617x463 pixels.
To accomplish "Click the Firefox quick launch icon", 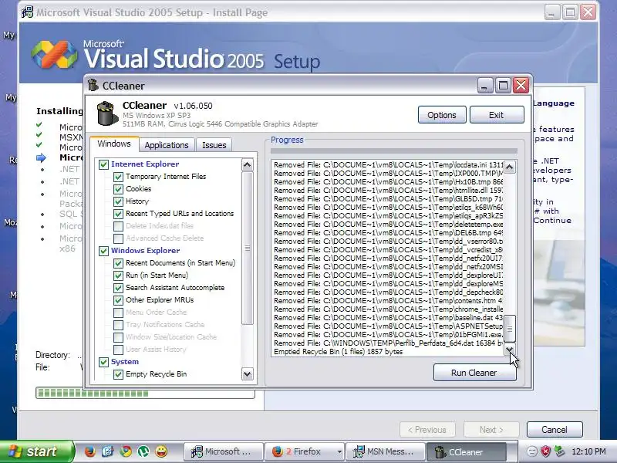I will 90,451.
